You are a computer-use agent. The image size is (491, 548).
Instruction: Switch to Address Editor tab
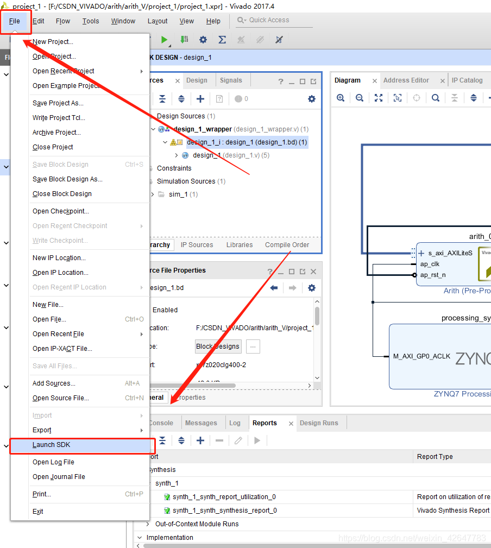coord(406,80)
